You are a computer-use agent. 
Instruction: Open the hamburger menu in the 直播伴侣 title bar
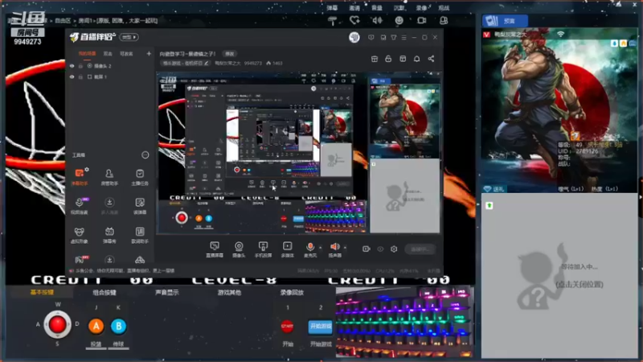pos(404,37)
